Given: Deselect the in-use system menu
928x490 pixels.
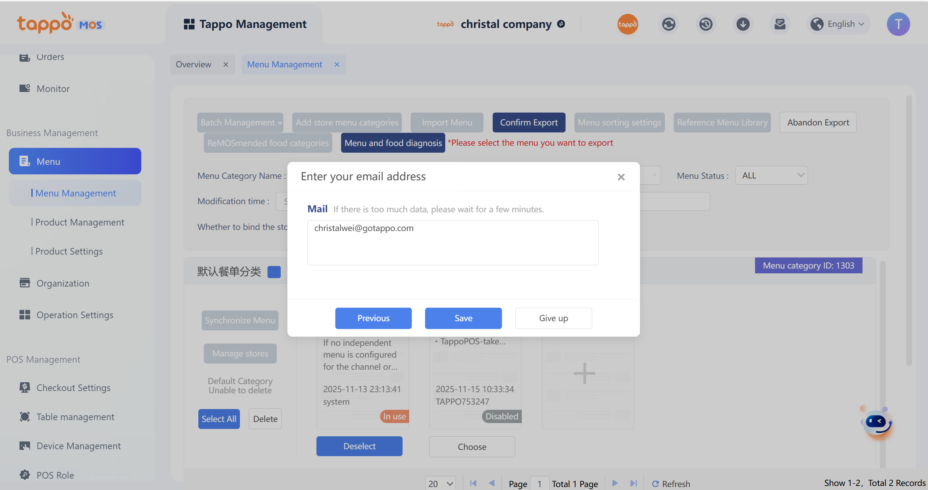Looking at the screenshot, I should [359, 446].
